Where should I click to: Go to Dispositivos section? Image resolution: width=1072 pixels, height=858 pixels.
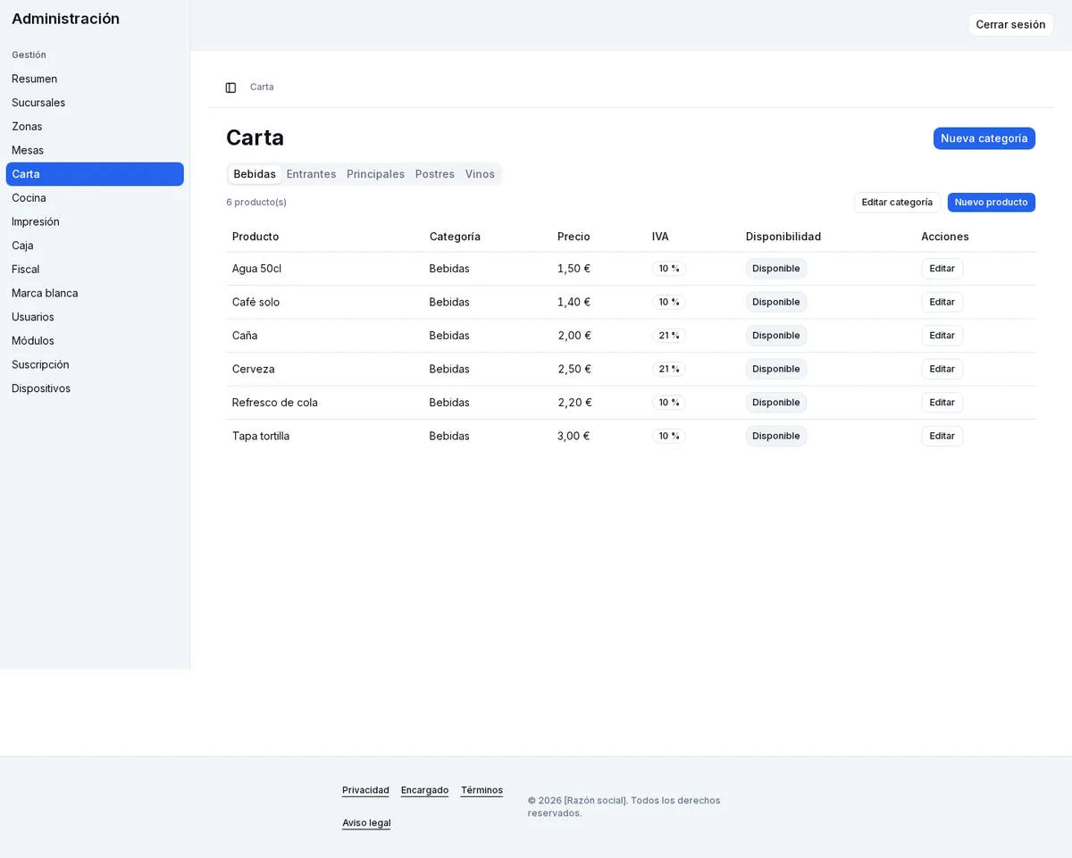(x=95, y=388)
